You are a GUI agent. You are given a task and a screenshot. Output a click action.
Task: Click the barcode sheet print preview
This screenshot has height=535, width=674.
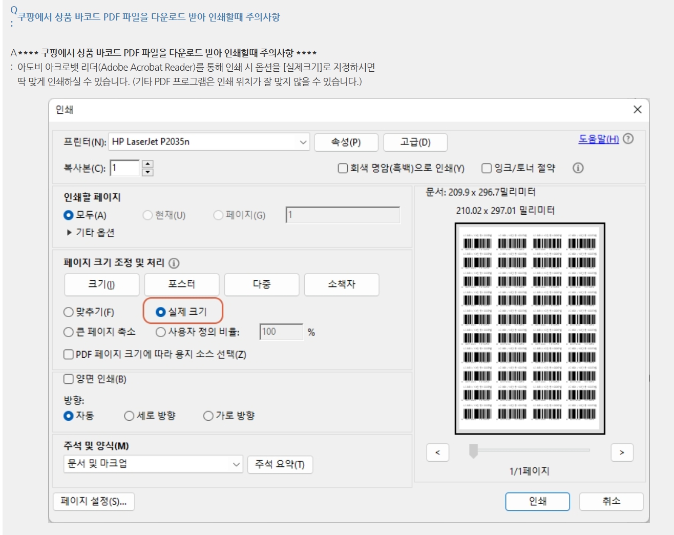click(530, 328)
